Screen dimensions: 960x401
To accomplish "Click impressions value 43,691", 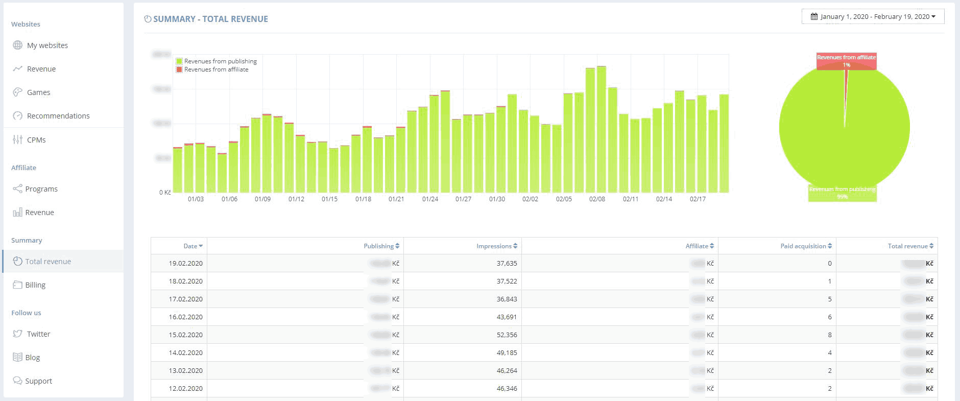I will tap(507, 317).
